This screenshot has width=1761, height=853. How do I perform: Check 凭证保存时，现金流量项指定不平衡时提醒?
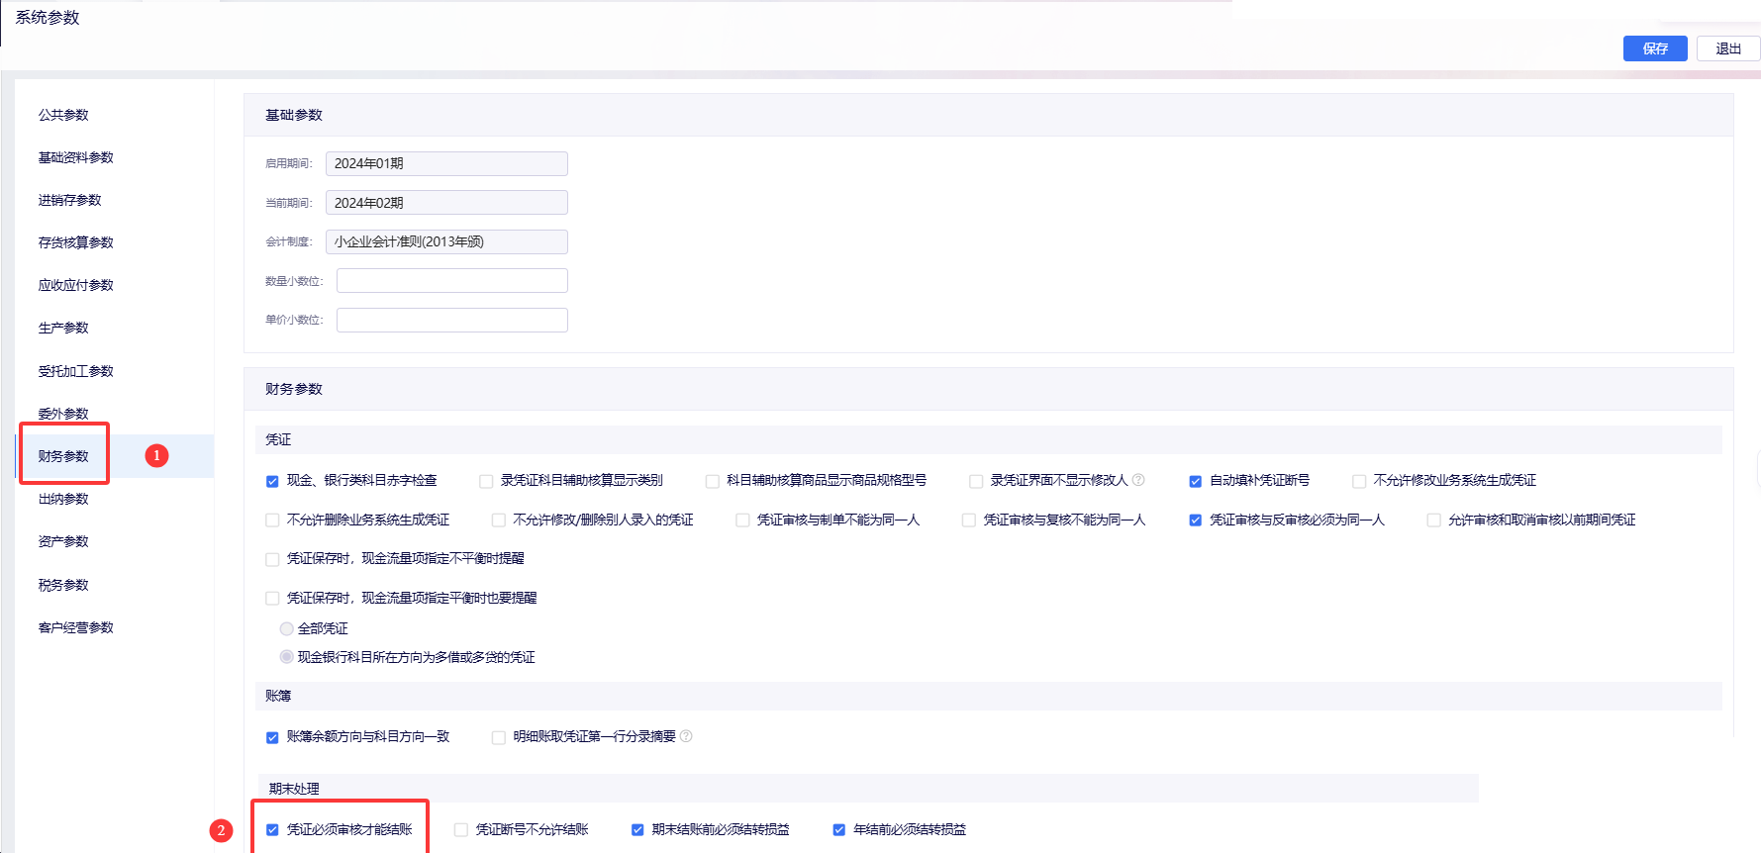[272, 559]
